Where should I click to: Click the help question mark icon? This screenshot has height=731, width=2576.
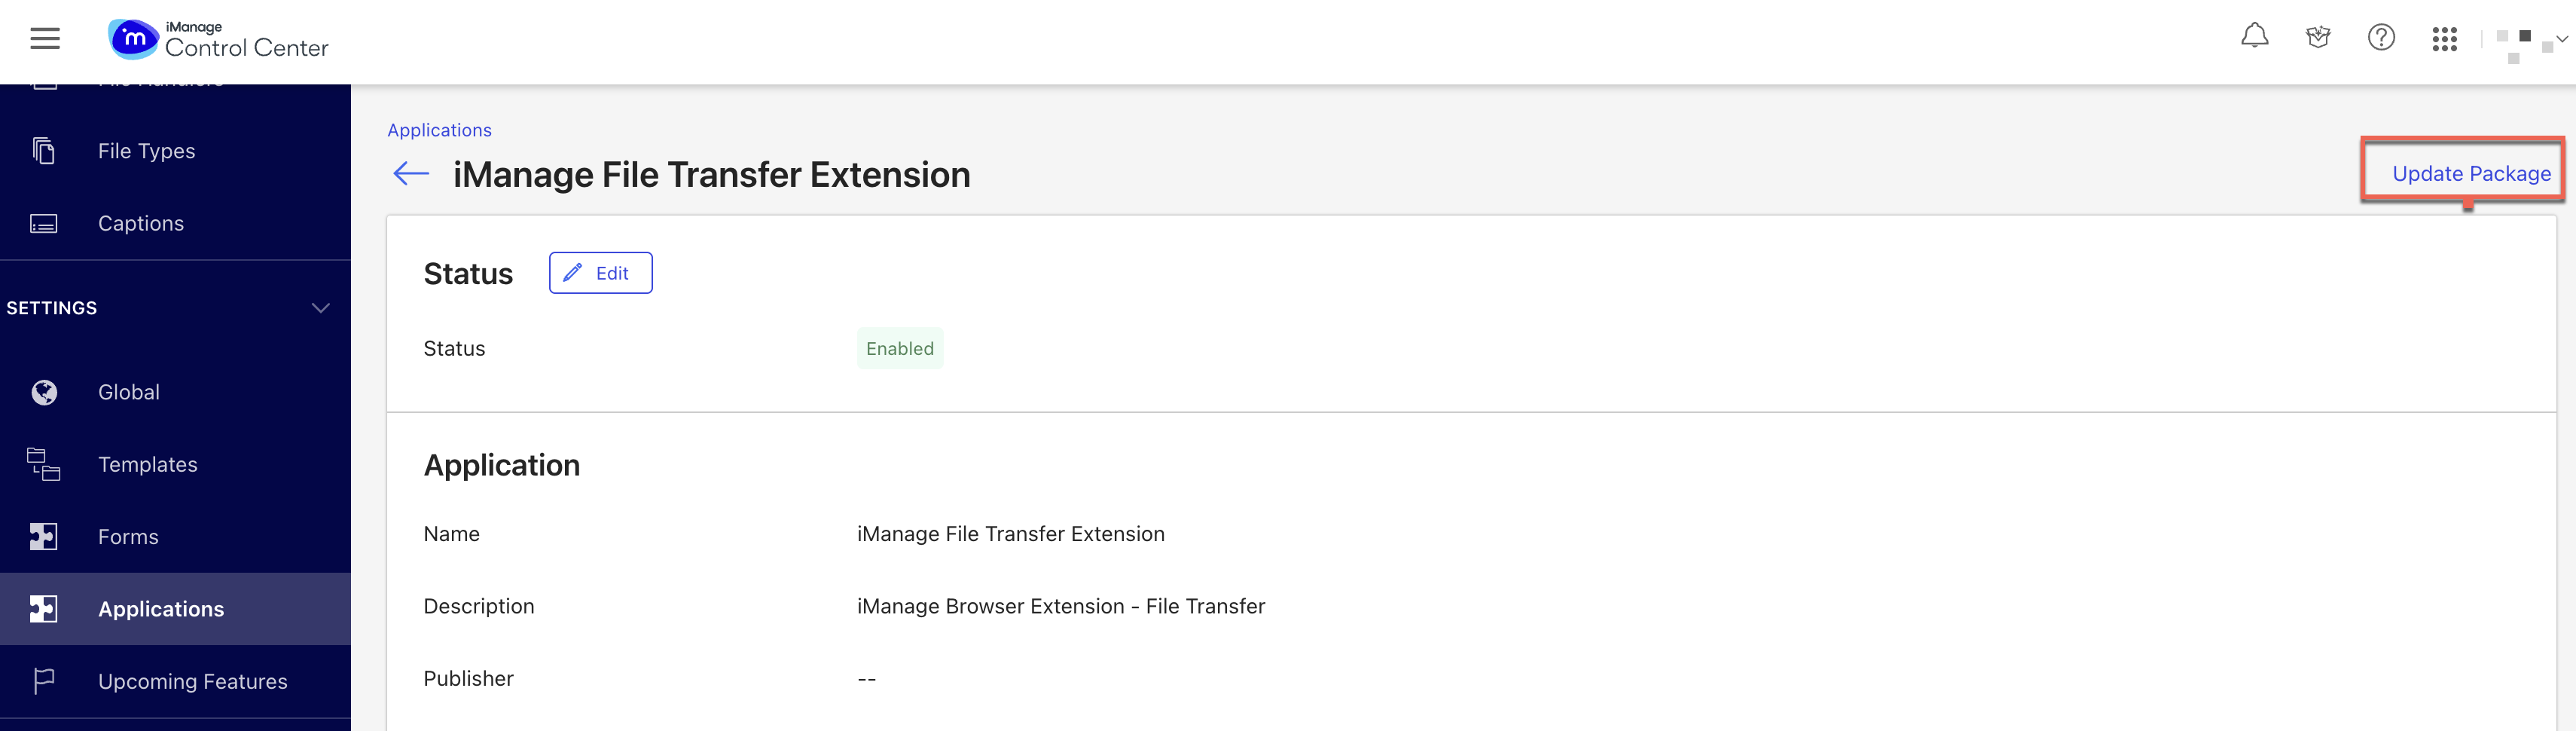(x=2381, y=38)
